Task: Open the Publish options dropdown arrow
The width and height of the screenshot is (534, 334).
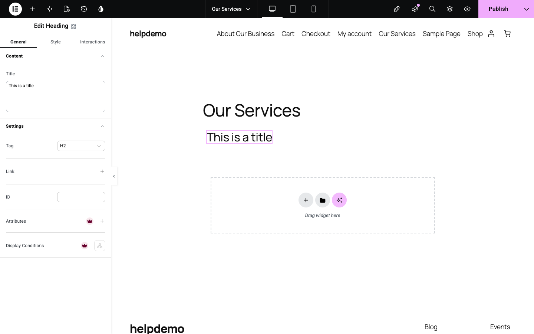Action: tap(527, 9)
